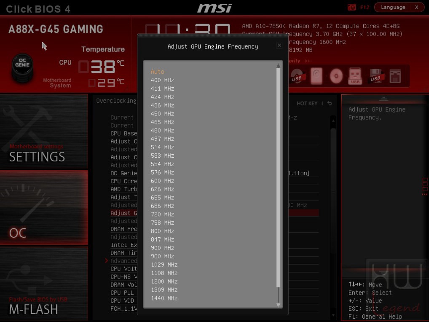The image size is (429, 322).
Task: Open the OC overclocking section
Action: click(x=44, y=207)
